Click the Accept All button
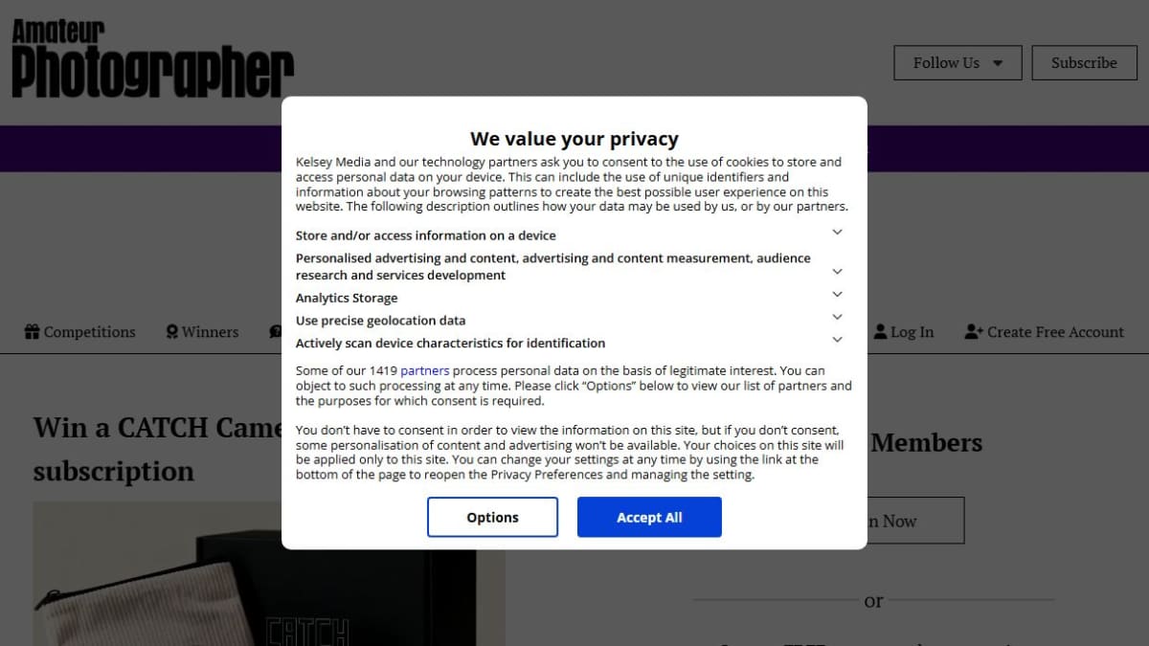The width and height of the screenshot is (1149, 646). click(649, 517)
